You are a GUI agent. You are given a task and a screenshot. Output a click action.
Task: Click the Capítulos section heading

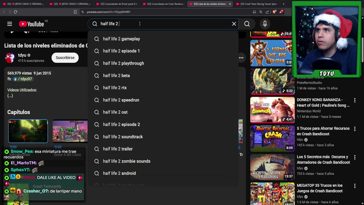click(18, 112)
